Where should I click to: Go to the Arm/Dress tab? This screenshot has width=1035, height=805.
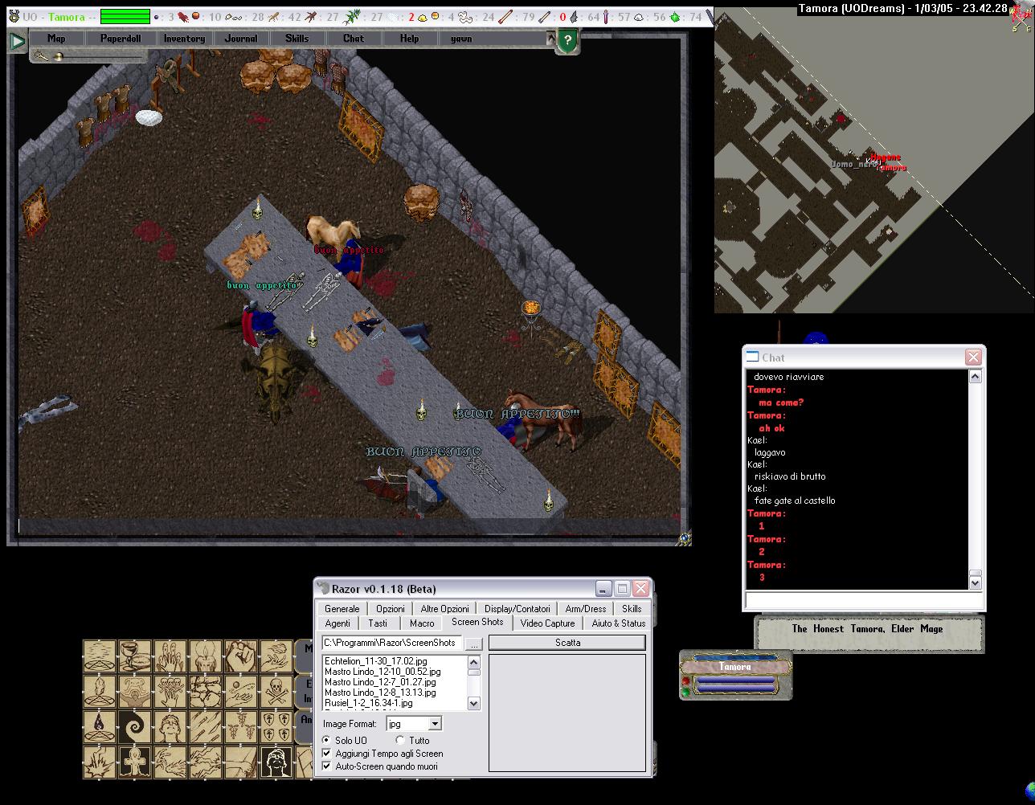click(586, 609)
